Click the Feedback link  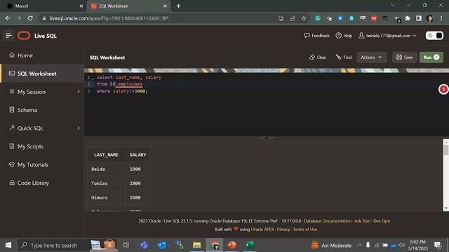pos(316,36)
